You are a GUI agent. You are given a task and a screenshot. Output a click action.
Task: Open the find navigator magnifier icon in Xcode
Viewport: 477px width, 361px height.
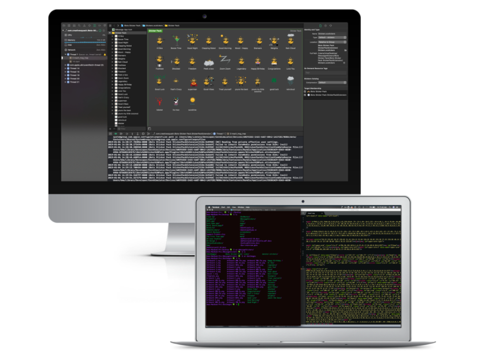coord(79,25)
